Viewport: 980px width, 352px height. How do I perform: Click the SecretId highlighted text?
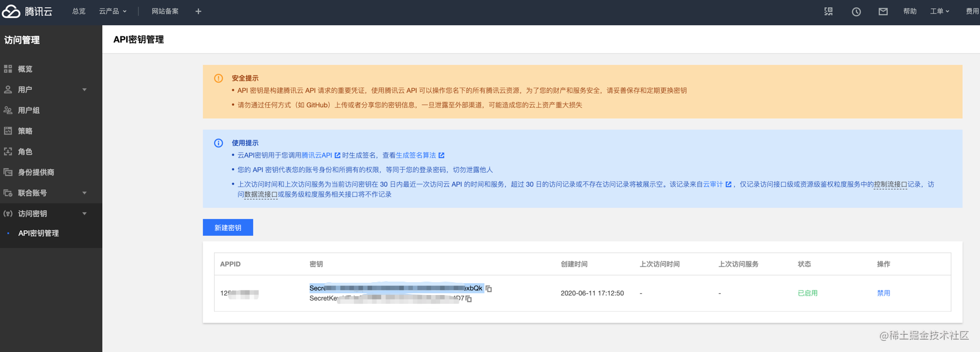point(396,288)
